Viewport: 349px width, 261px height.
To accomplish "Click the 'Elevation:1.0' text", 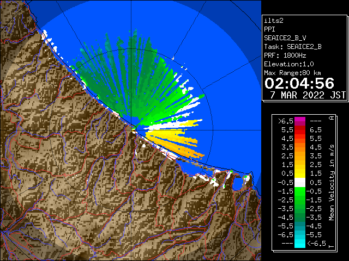I will coord(289,64).
